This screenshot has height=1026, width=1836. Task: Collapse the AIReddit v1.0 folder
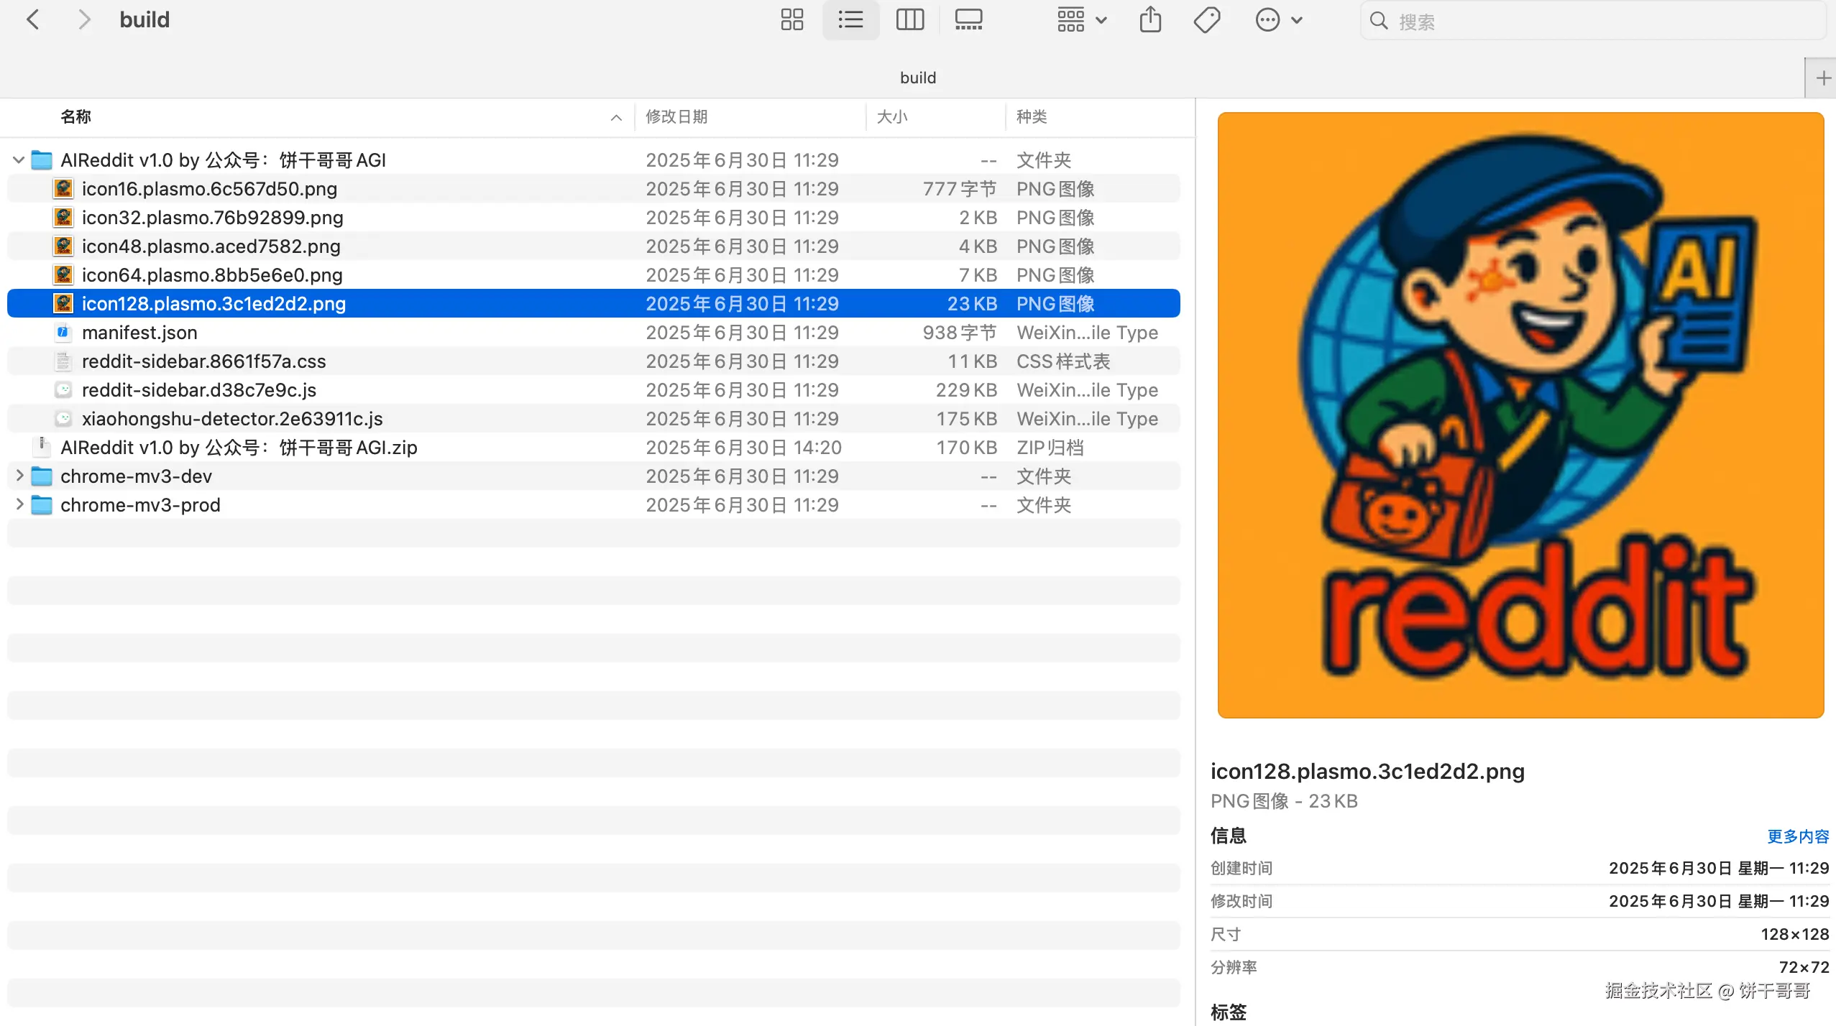(x=19, y=160)
